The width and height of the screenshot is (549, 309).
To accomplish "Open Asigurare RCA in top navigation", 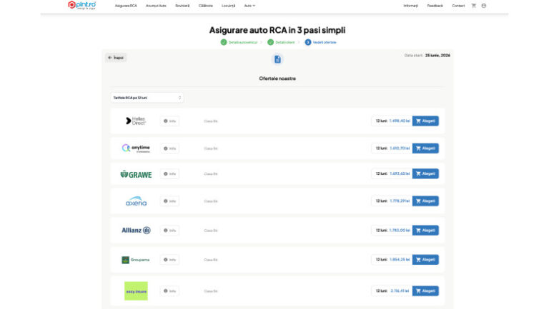I will (x=126, y=6).
